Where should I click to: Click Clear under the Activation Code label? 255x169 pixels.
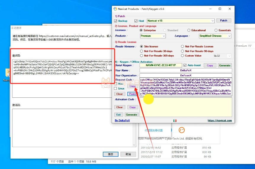[120, 107]
